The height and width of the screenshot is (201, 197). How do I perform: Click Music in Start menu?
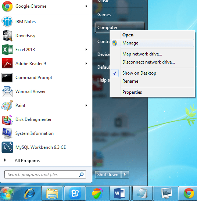coord(103,1)
